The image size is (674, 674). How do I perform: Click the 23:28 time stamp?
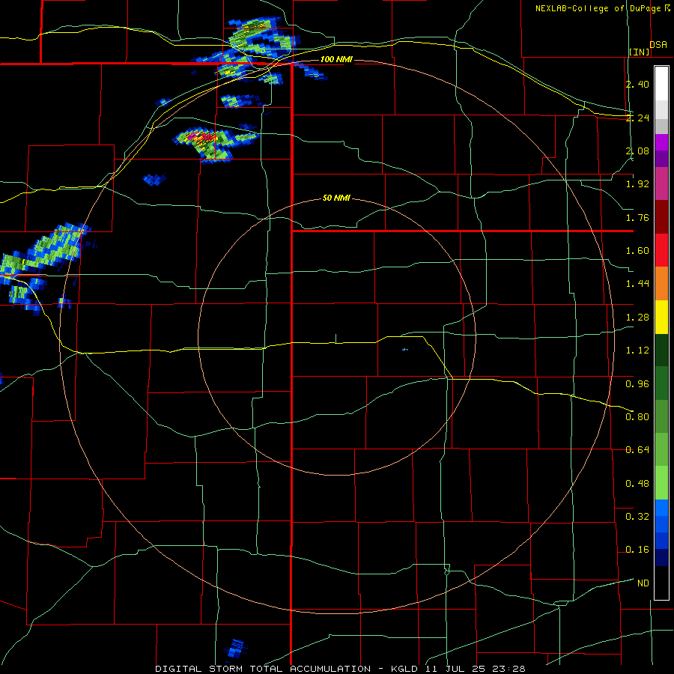pyautogui.click(x=508, y=669)
